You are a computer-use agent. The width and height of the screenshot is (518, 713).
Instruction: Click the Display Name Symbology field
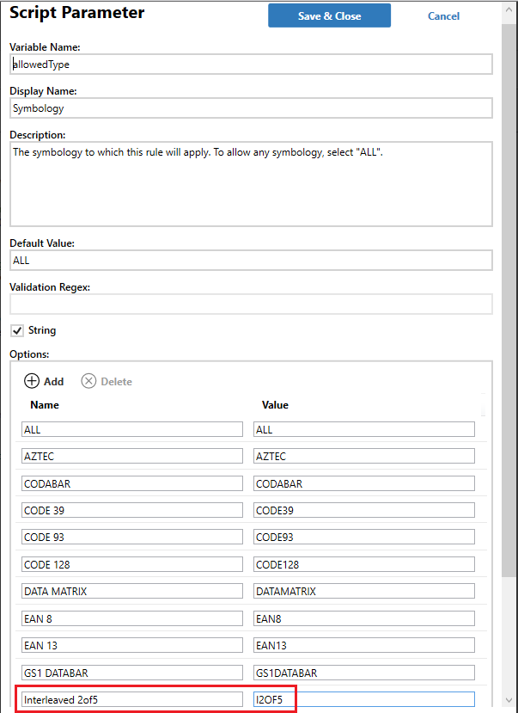251,108
